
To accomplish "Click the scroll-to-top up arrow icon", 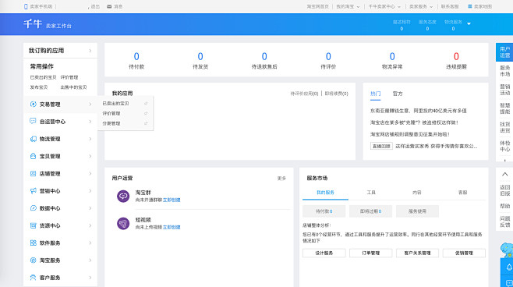I will pyautogui.click(x=505, y=175).
